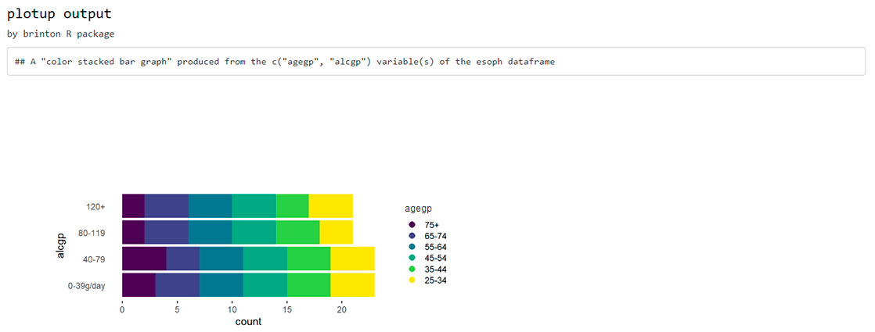The image size is (875, 332).
Task: Click the 65-74 legend dot
Action: point(412,236)
